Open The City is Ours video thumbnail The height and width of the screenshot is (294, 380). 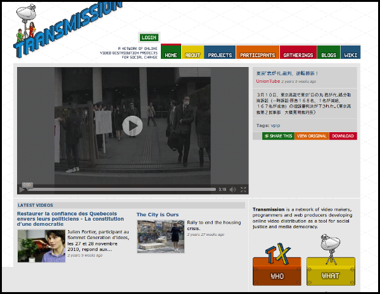(160, 236)
